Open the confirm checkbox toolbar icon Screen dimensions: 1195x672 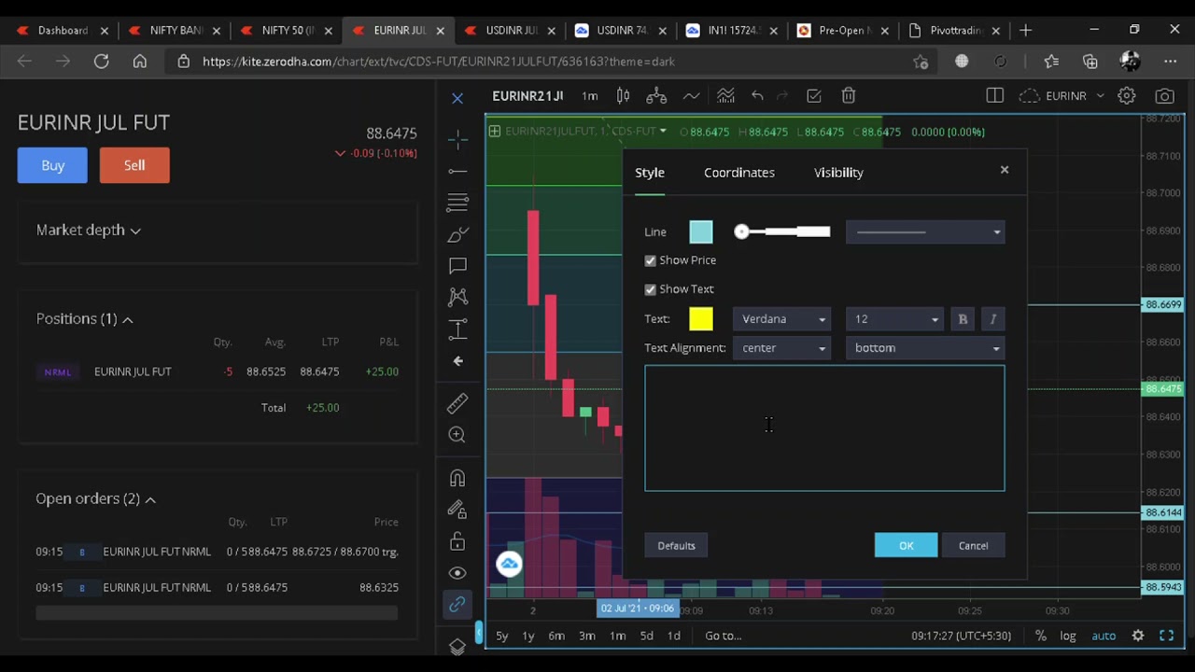[814, 96]
